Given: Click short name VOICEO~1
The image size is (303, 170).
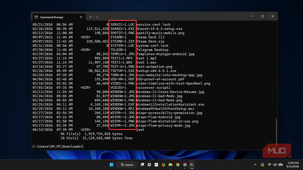Looking at the screenshot, I should point(119,88).
